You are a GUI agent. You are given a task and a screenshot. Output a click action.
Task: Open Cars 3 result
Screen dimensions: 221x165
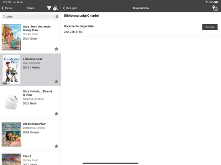[x=30, y=158]
